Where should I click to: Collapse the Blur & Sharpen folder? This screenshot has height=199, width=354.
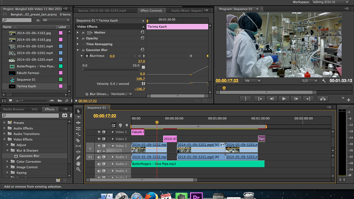[x=7, y=151]
